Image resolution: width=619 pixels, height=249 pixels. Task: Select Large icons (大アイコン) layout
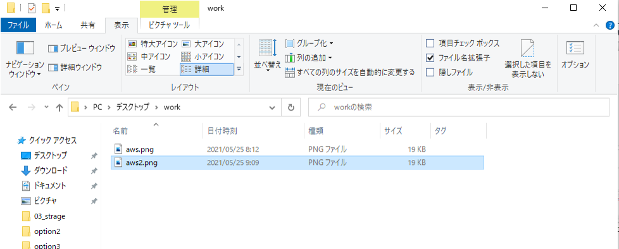(x=203, y=44)
